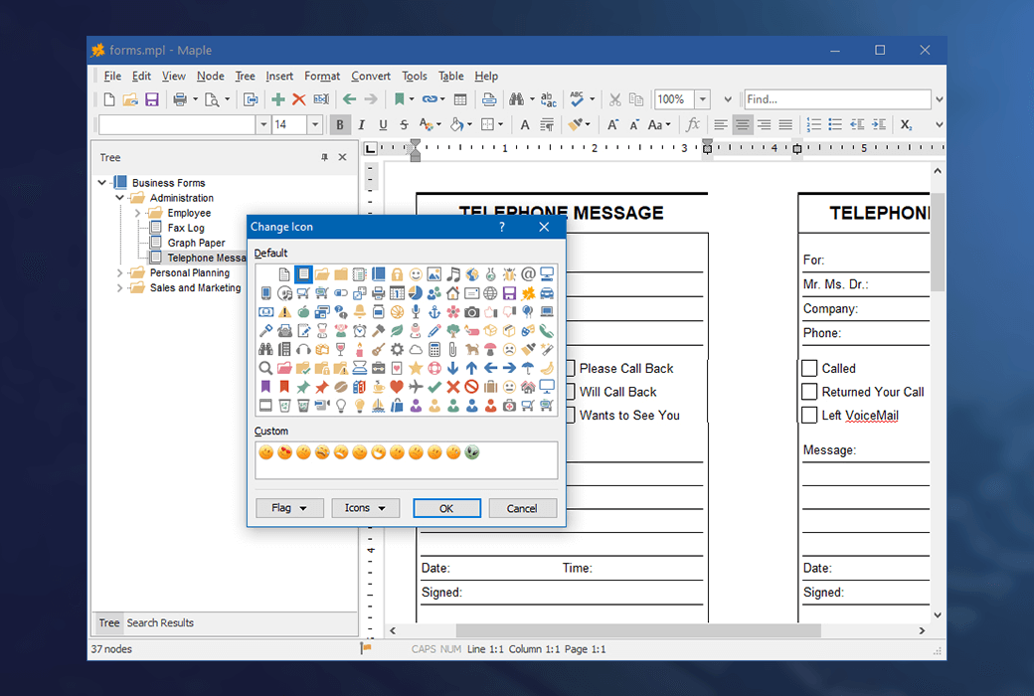This screenshot has height=696, width=1034.
Task: Pick the green alien emoji in Custom icons
Action: 471,452
